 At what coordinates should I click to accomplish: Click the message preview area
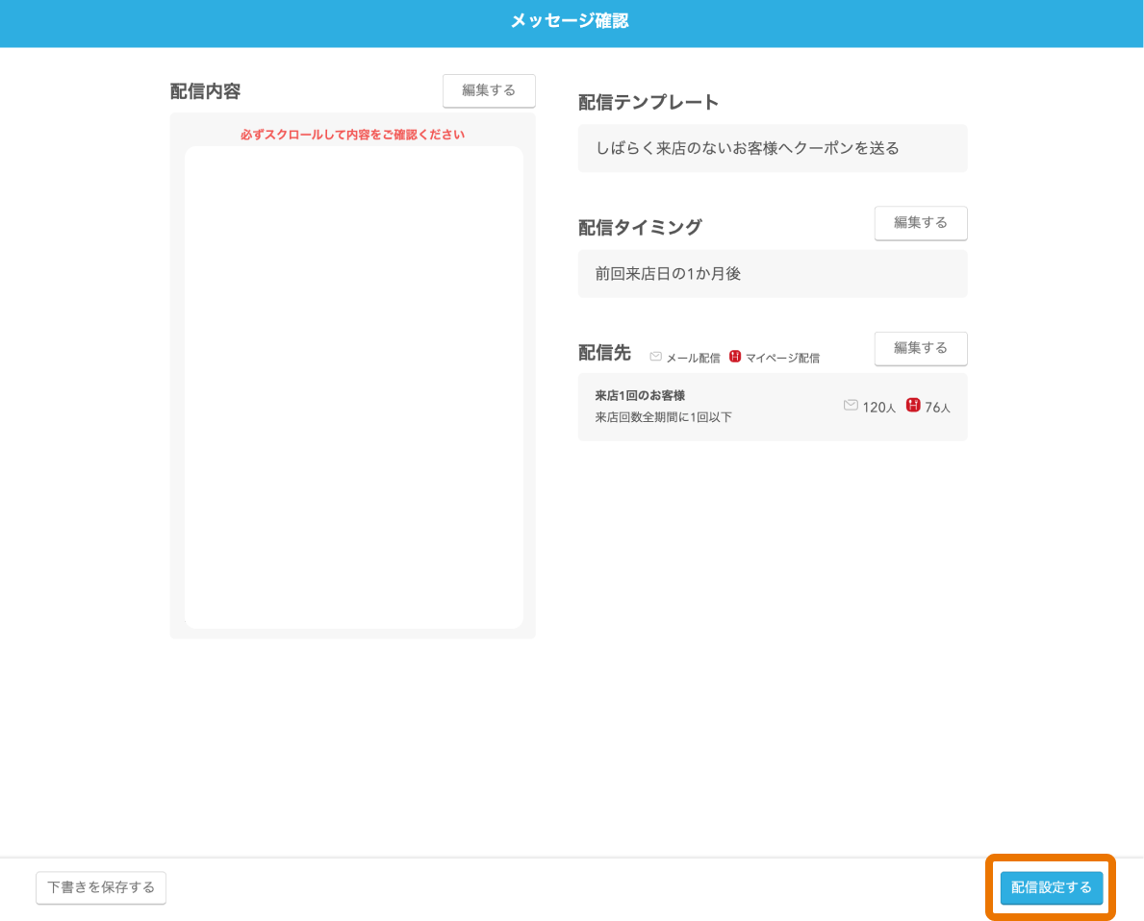pyautogui.click(x=354, y=387)
